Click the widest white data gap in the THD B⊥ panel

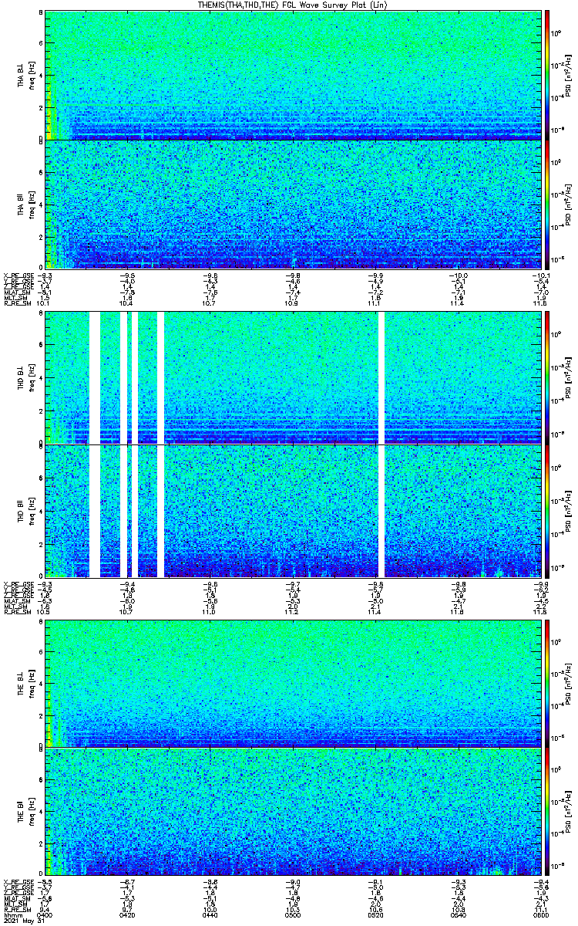(95, 377)
